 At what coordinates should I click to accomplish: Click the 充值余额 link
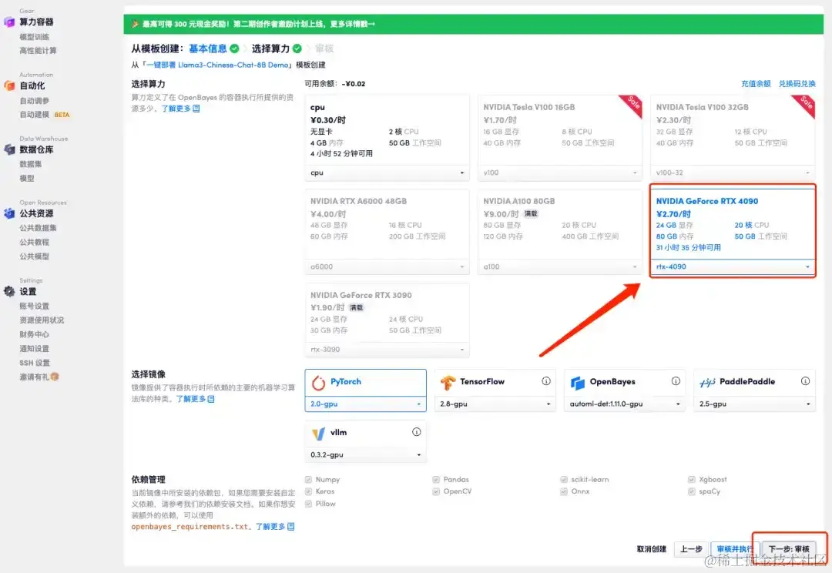click(x=756, y=83)
